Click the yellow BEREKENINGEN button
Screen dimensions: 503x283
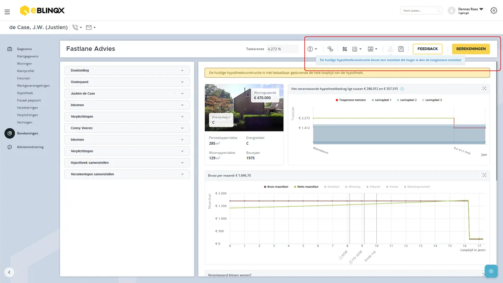[x=471, y=49]
